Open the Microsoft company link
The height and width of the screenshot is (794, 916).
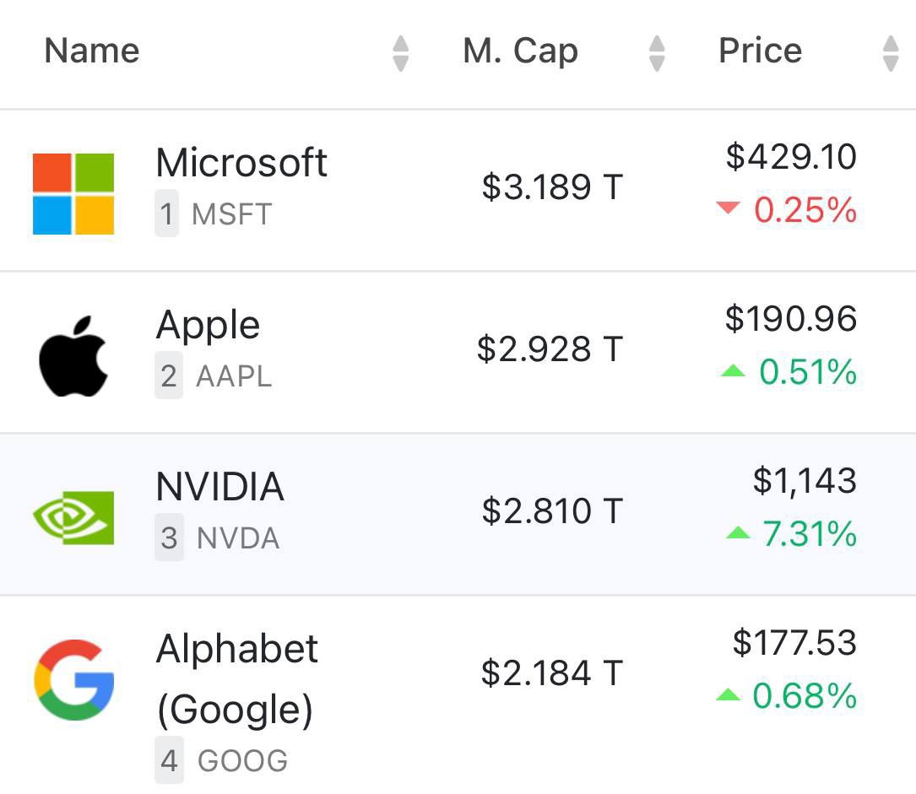(x=241, y=162)
